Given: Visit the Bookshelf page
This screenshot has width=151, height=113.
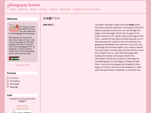Looking at the screenshot, I should coord(65,9).
